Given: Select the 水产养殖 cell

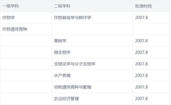Looking at the screenshot, I should point(92,75).
